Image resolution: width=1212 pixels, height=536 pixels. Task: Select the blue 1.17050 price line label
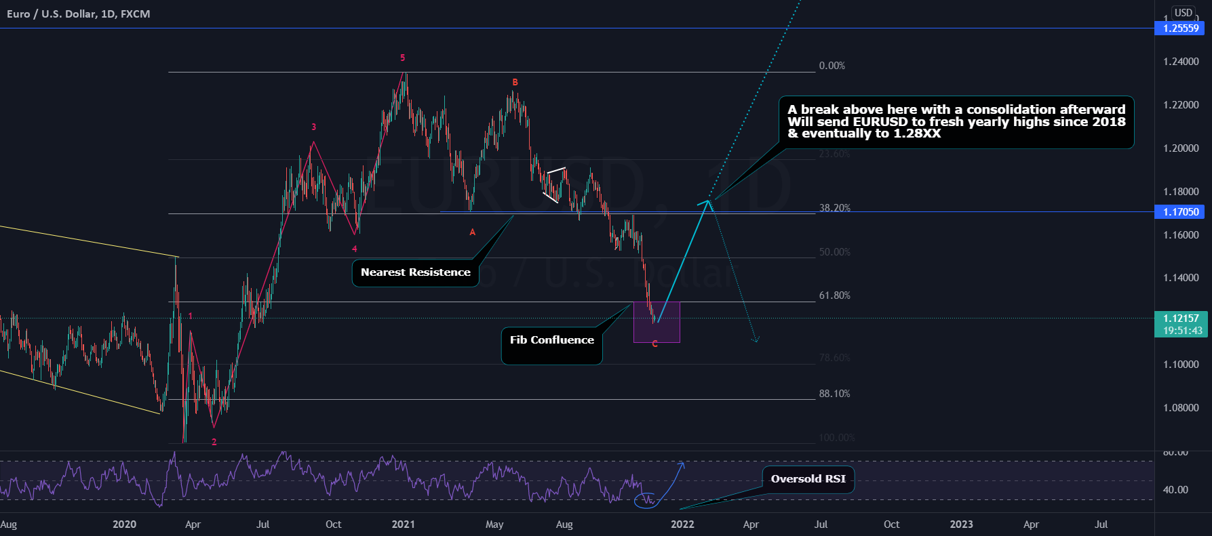pos(1179,212)
